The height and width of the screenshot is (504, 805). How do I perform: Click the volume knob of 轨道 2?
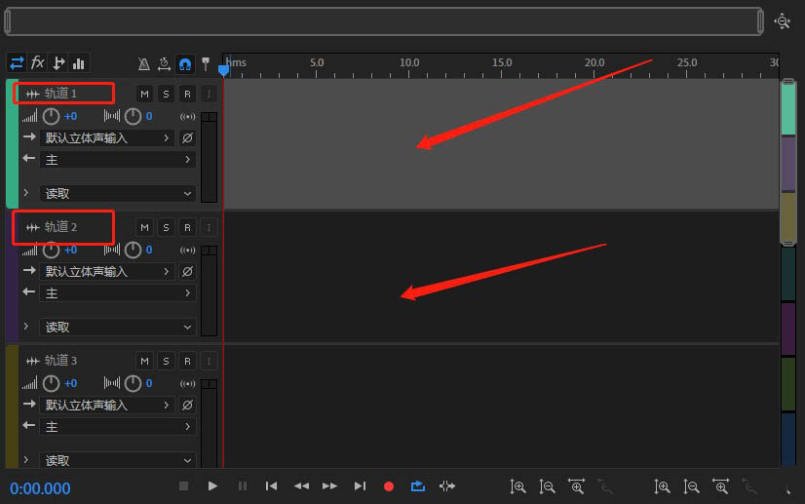point(51,251)
